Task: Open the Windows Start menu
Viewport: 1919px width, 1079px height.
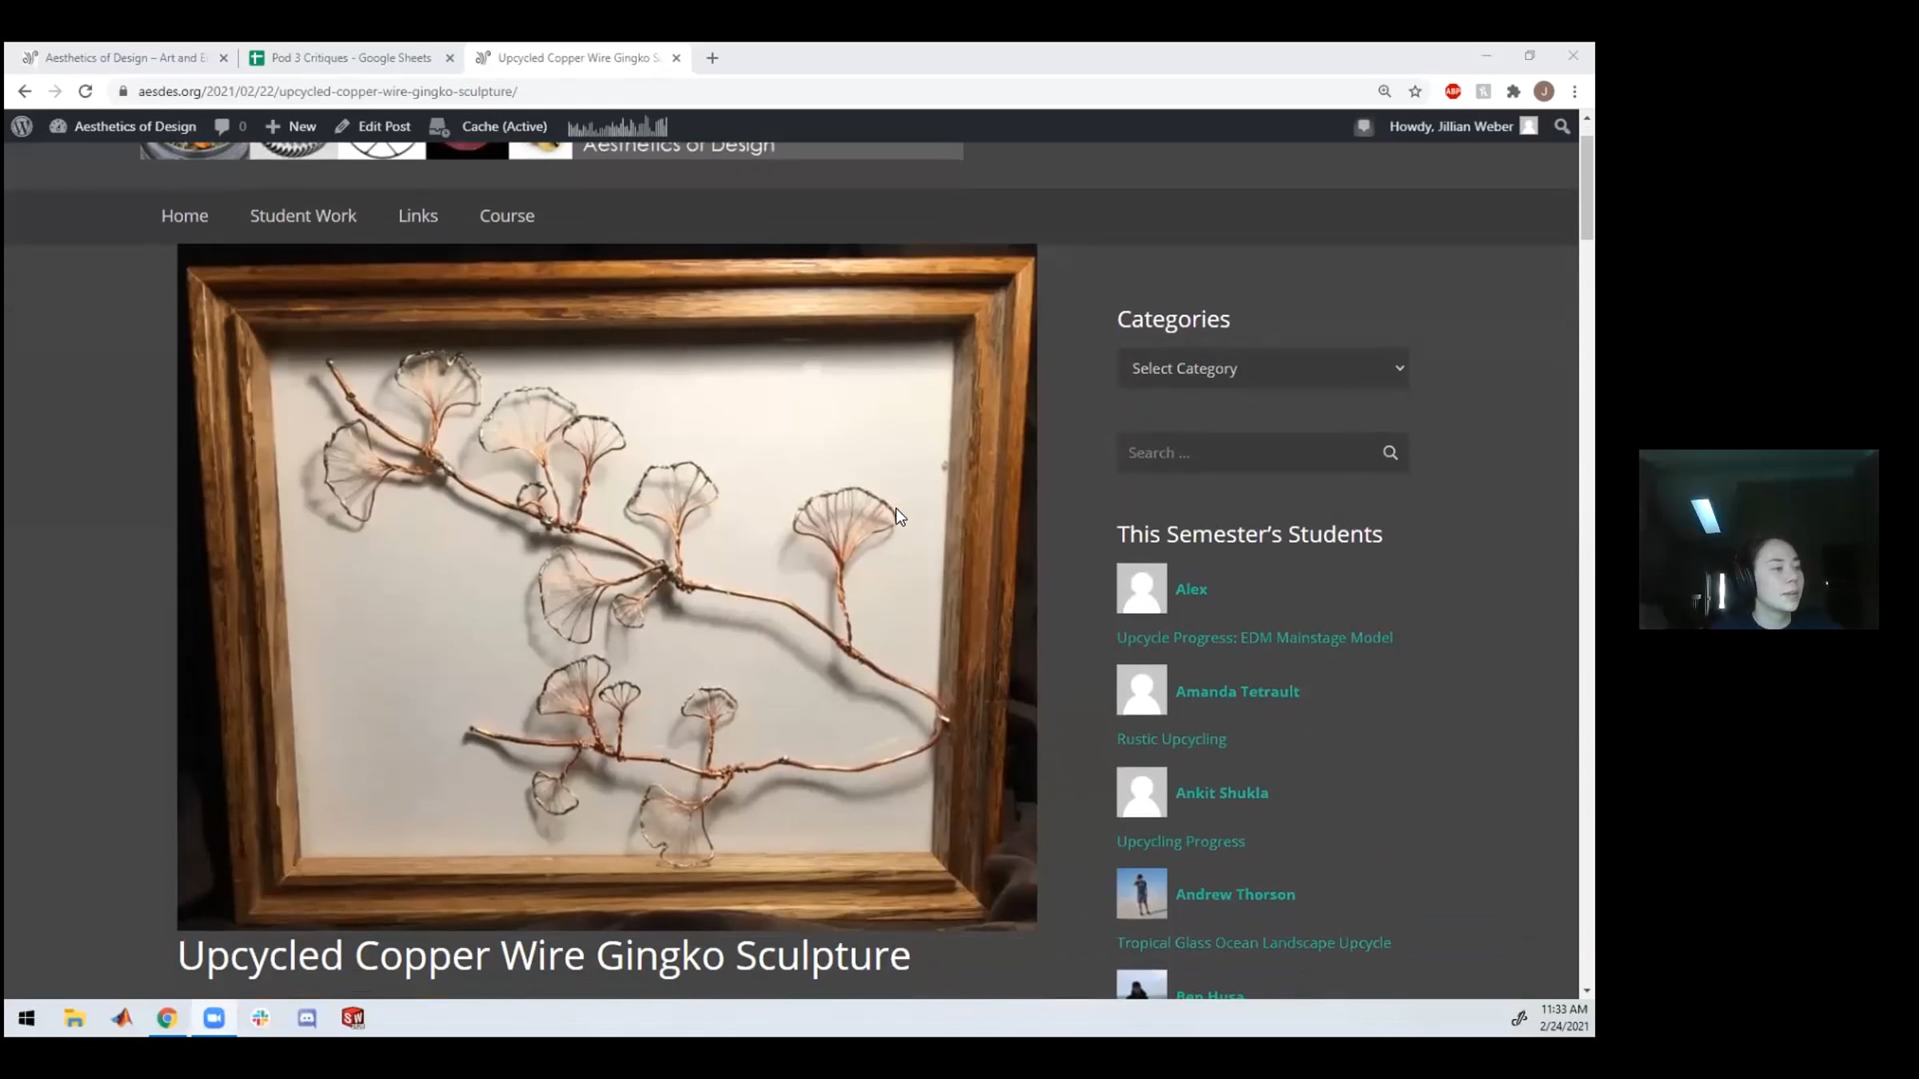Action: pyautogui.click(x=26, y=1017)
